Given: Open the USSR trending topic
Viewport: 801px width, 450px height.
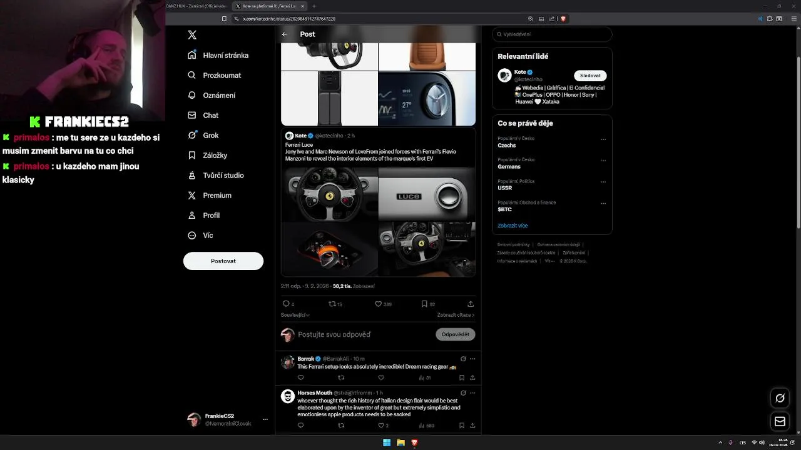Looking at the screenshot, I should 504,187.
